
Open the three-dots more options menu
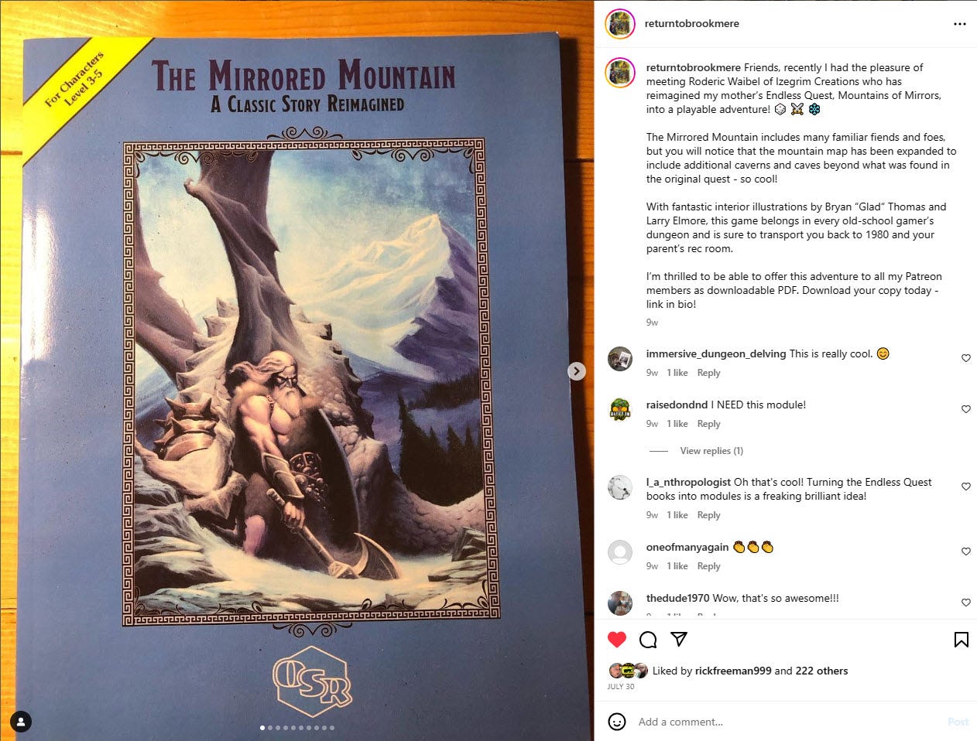(960, 24)
